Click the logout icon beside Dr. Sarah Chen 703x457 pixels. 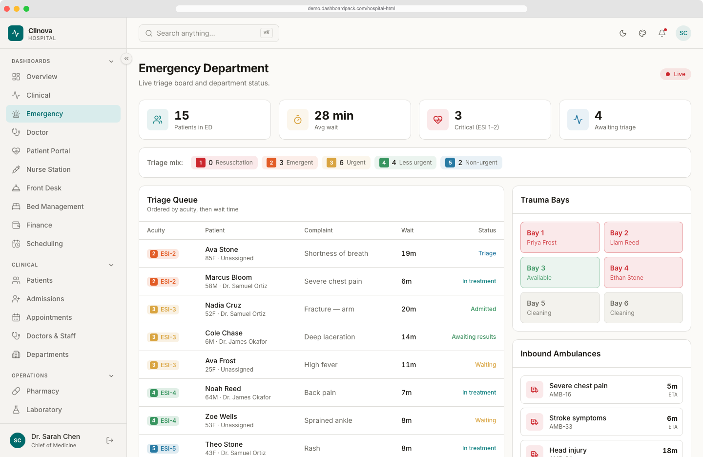tap(110, 440)
